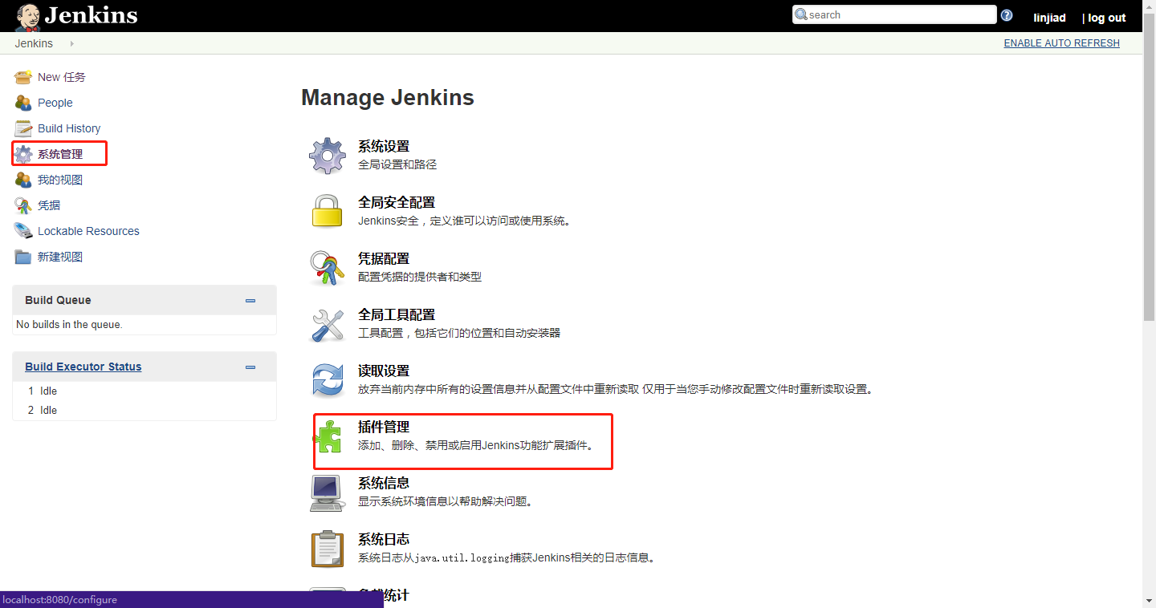
Task: Expand the Jenkins breadcrumb arrow menu
Action: pyautogui.click(x=71, y=43)
